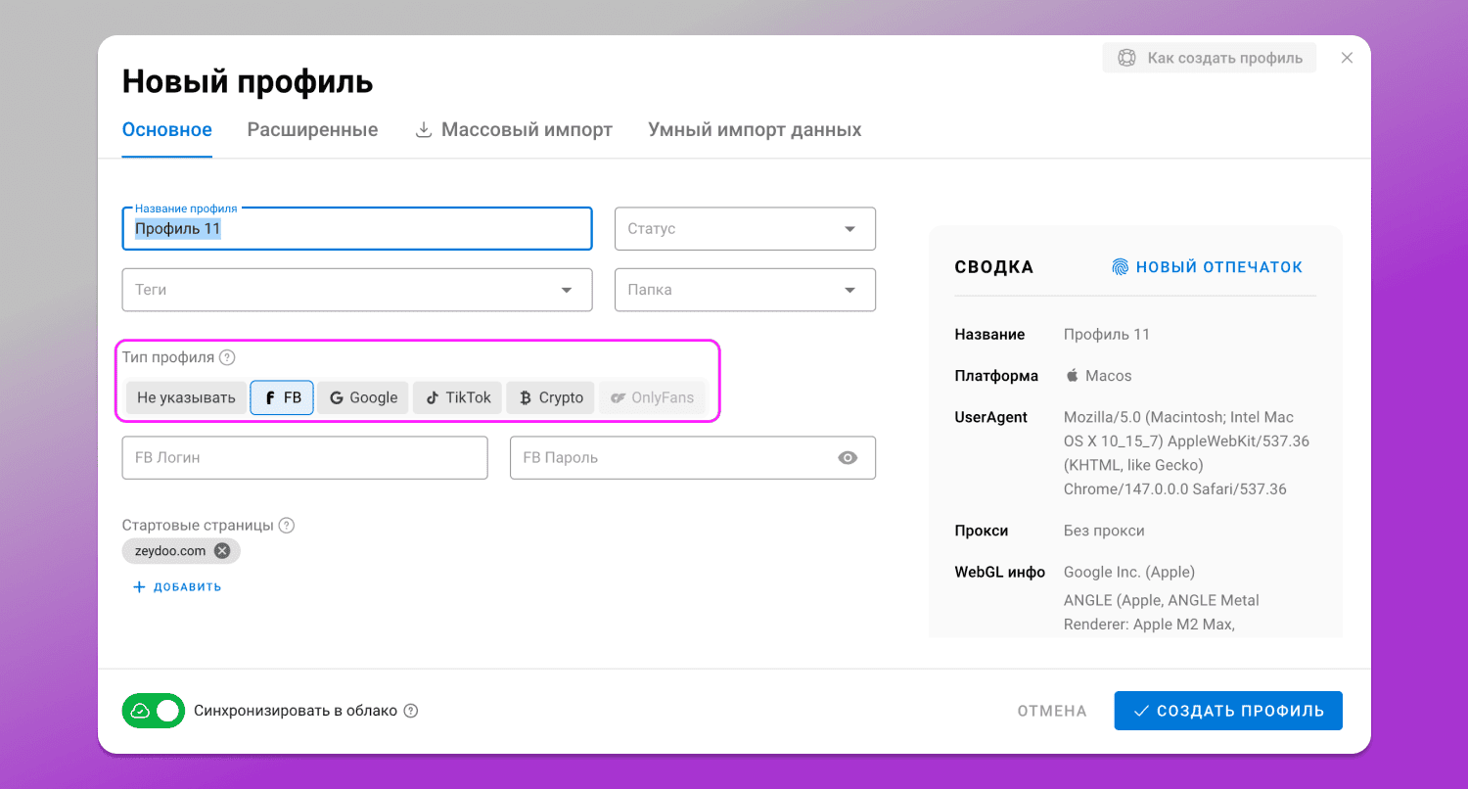1468x789 pixels.
Task: Switch to the Расширенные tab
Action: pos(312,130)
